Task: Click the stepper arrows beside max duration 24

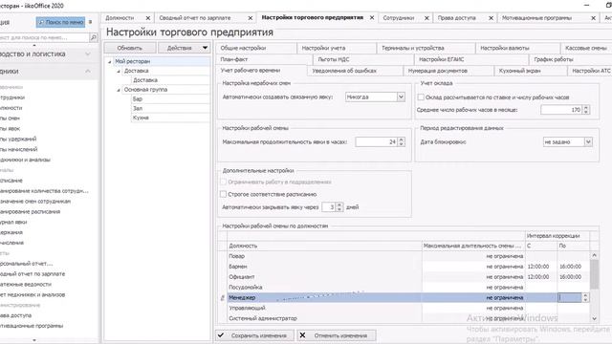Action: click(402, 142)
